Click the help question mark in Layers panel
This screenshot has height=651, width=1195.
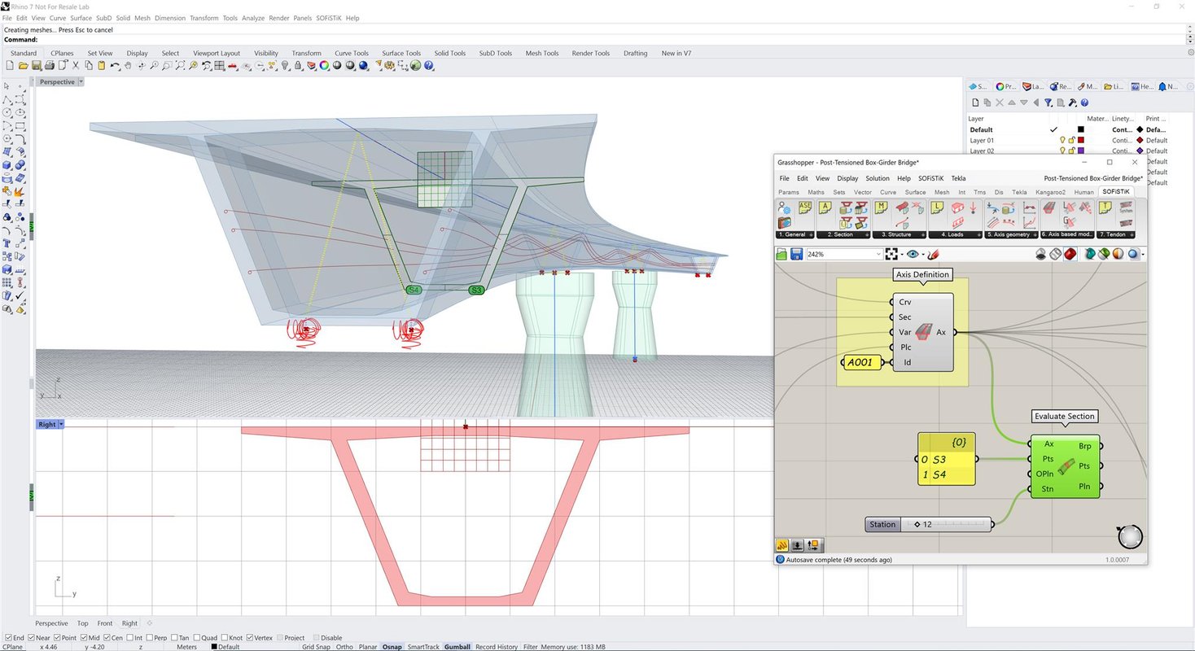coord(1085,103)
